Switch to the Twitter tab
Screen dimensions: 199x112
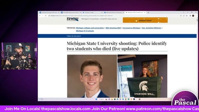coord(92,12)
